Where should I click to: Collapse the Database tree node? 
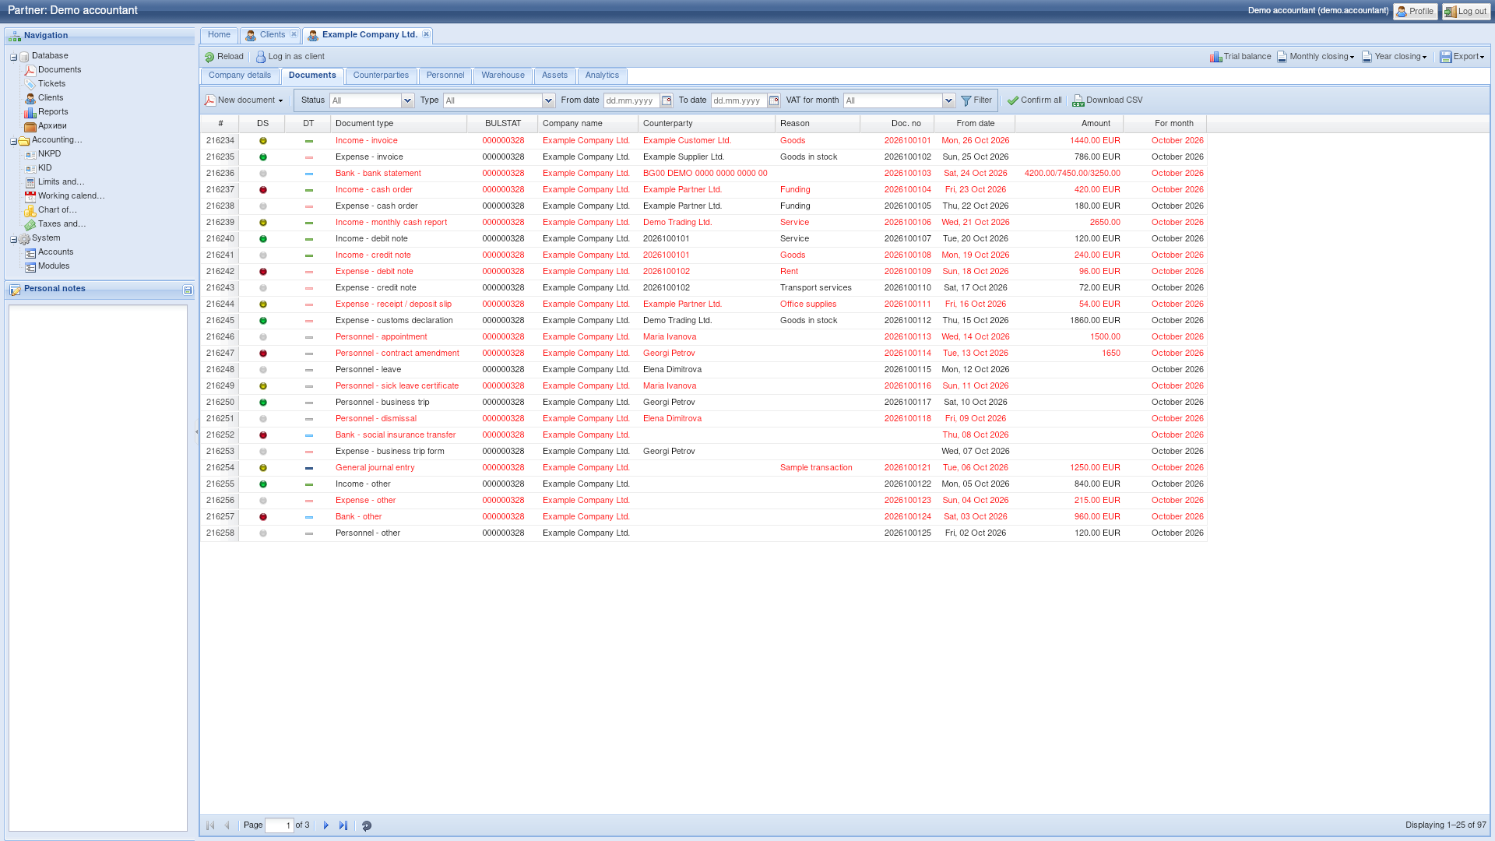13,57
